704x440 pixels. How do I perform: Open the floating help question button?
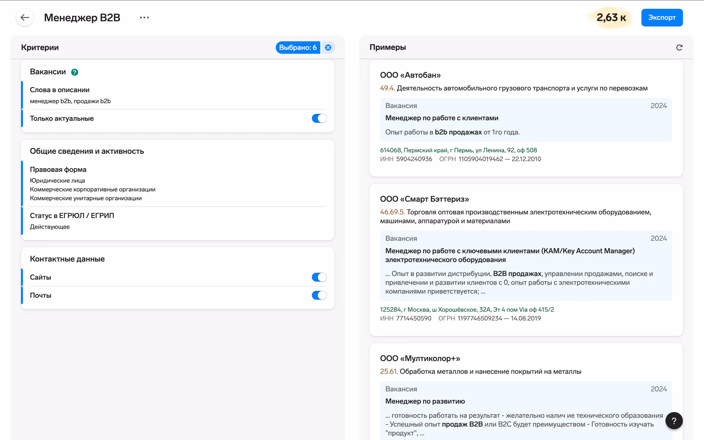coord(674,421)
